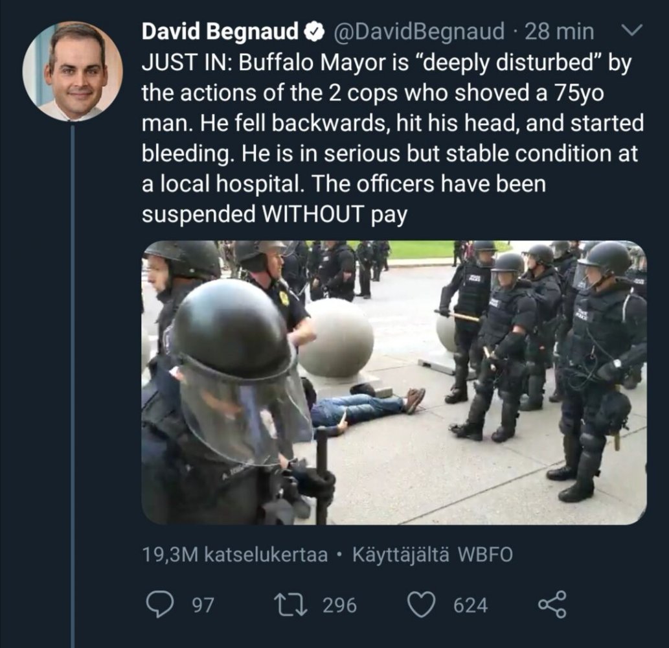
Task: Open David Begnaud's profile picture
Action: tap(72, 71)
